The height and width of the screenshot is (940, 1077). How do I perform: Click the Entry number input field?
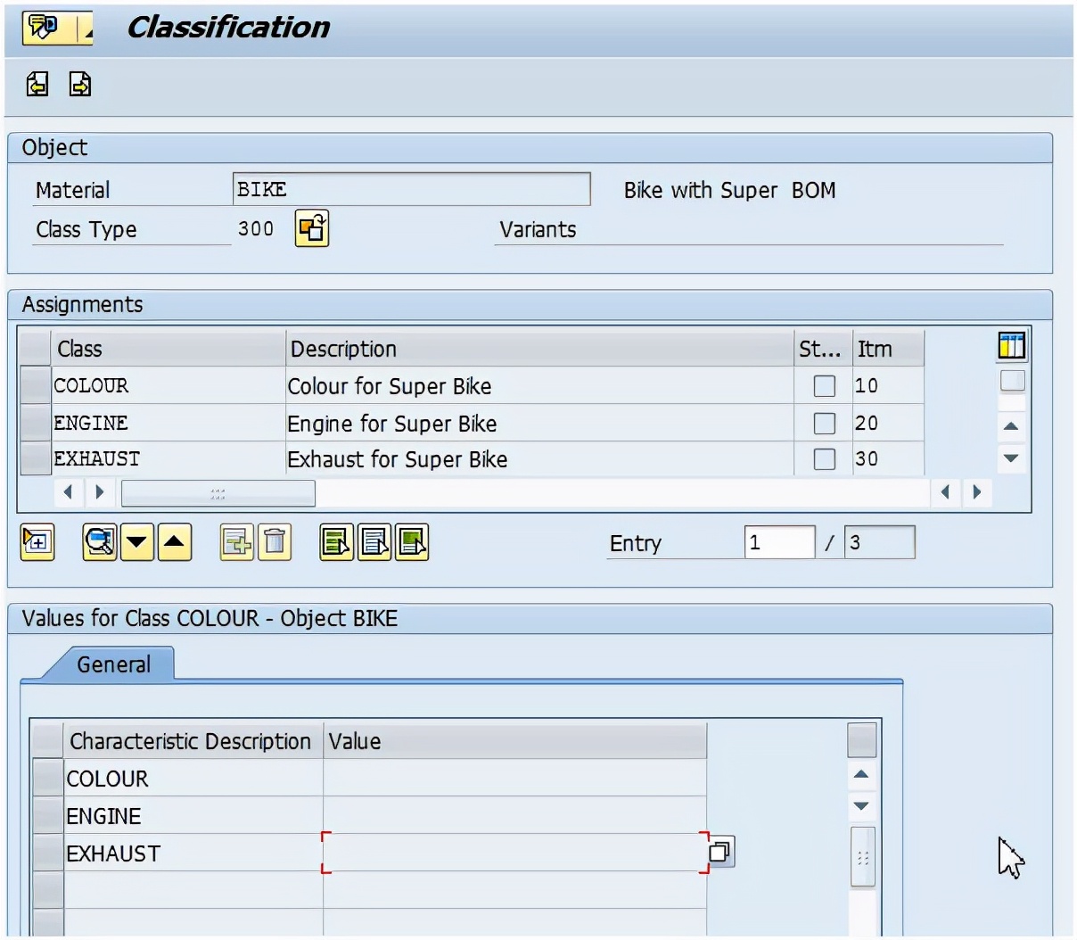coord(779,542)
